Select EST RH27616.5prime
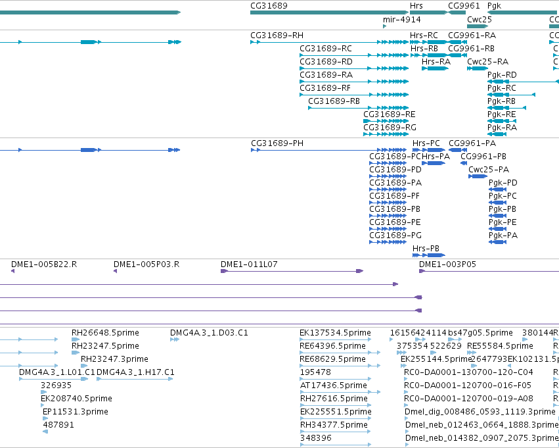This screenshot has height=448, width=559. click(336, 405)
